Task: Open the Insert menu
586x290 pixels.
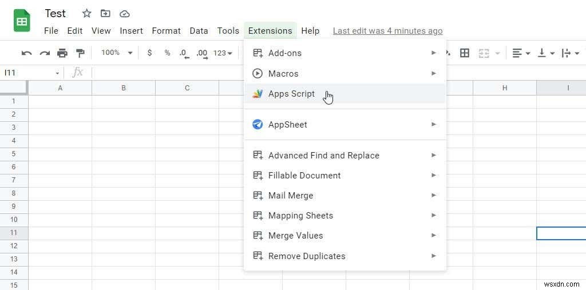Action: pos(131,31)
